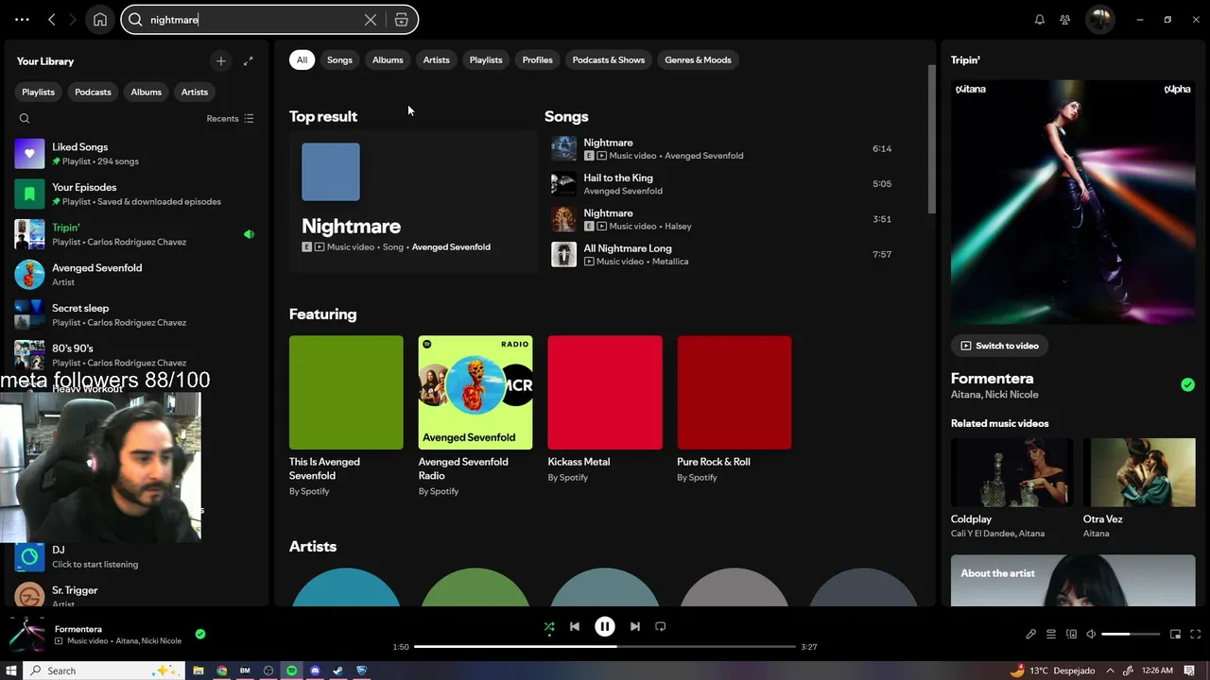
Task: Open the notifications bell
Action: point(1040,19)
